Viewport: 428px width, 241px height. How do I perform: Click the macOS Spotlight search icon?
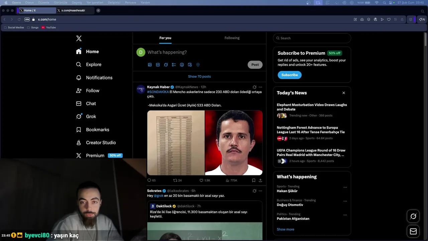point(384,3)
